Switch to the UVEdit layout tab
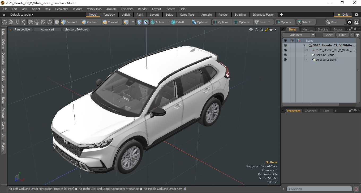Viewport: 361px width, 193px height. pyautogui.click(x=126, y=15)
